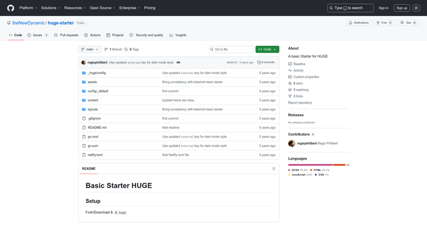Click the folder icon for layouts

coord(84,109)
